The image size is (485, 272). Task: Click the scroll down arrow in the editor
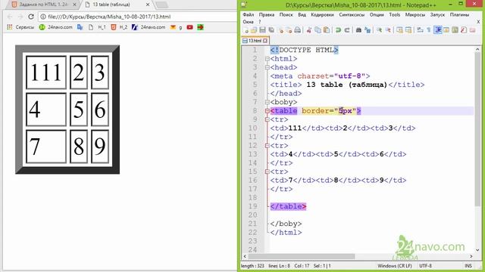click(x=477, y=250)
